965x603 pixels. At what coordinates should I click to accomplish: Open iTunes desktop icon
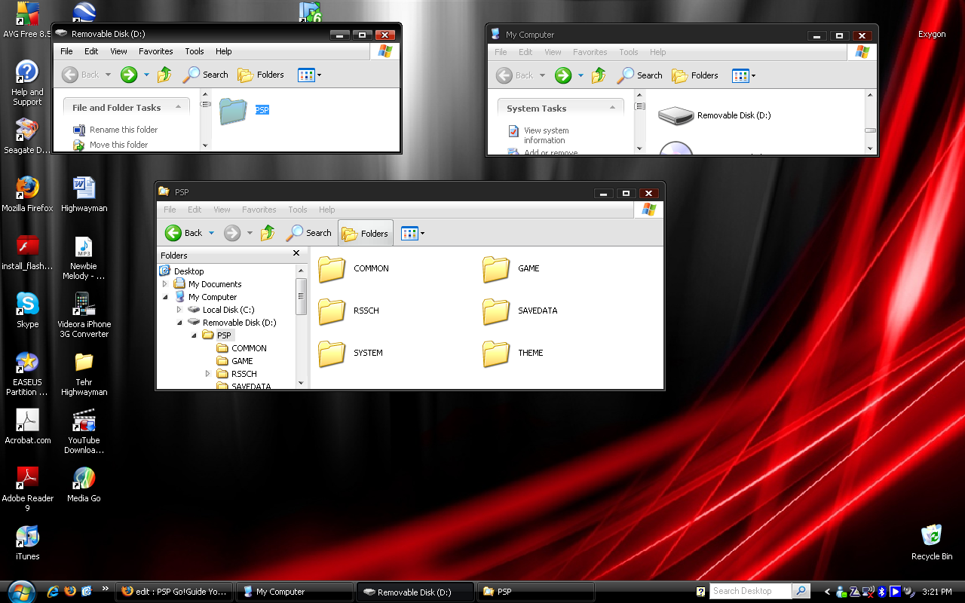tap(28, 542)
